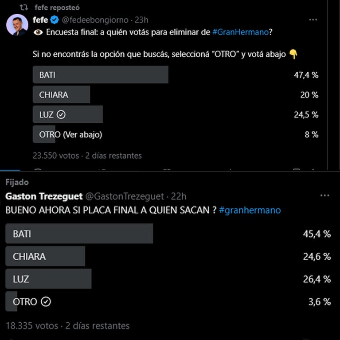
Task: Click the Gaston Trezeguet display name
Action: click(44, 196)
